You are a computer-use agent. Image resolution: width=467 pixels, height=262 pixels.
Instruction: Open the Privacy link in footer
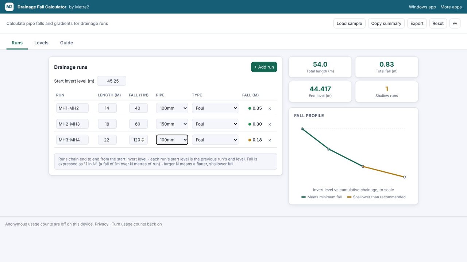(x=101, y=224)
